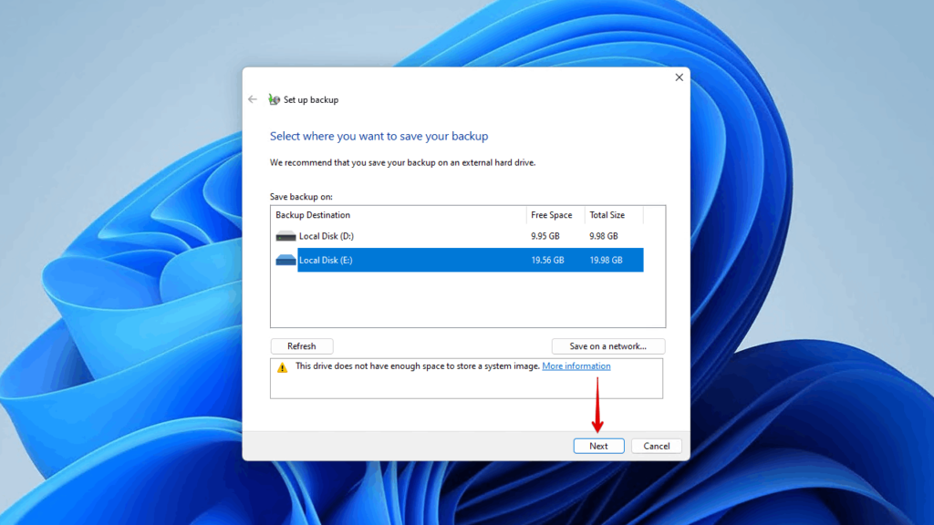Cancel the backup setup wizard
Image resolution: width=934 pixels, height=525 pixels.
click(x=656, y=446)
